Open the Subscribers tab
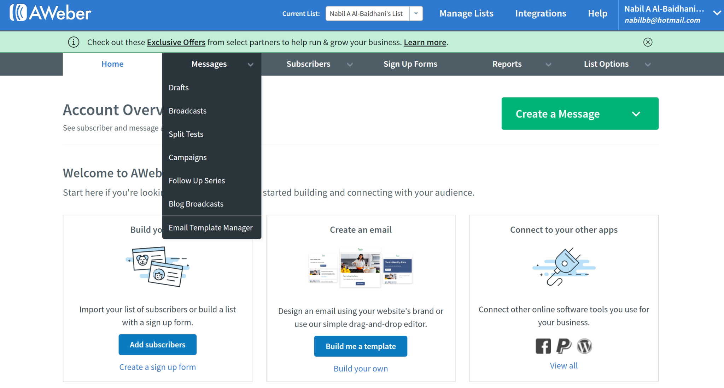724x388 pixels. tap(308, 64)
